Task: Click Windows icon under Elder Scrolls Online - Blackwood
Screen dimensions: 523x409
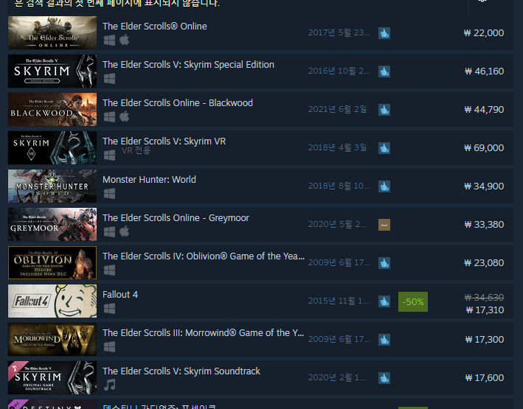Action: tap(109, 117)
